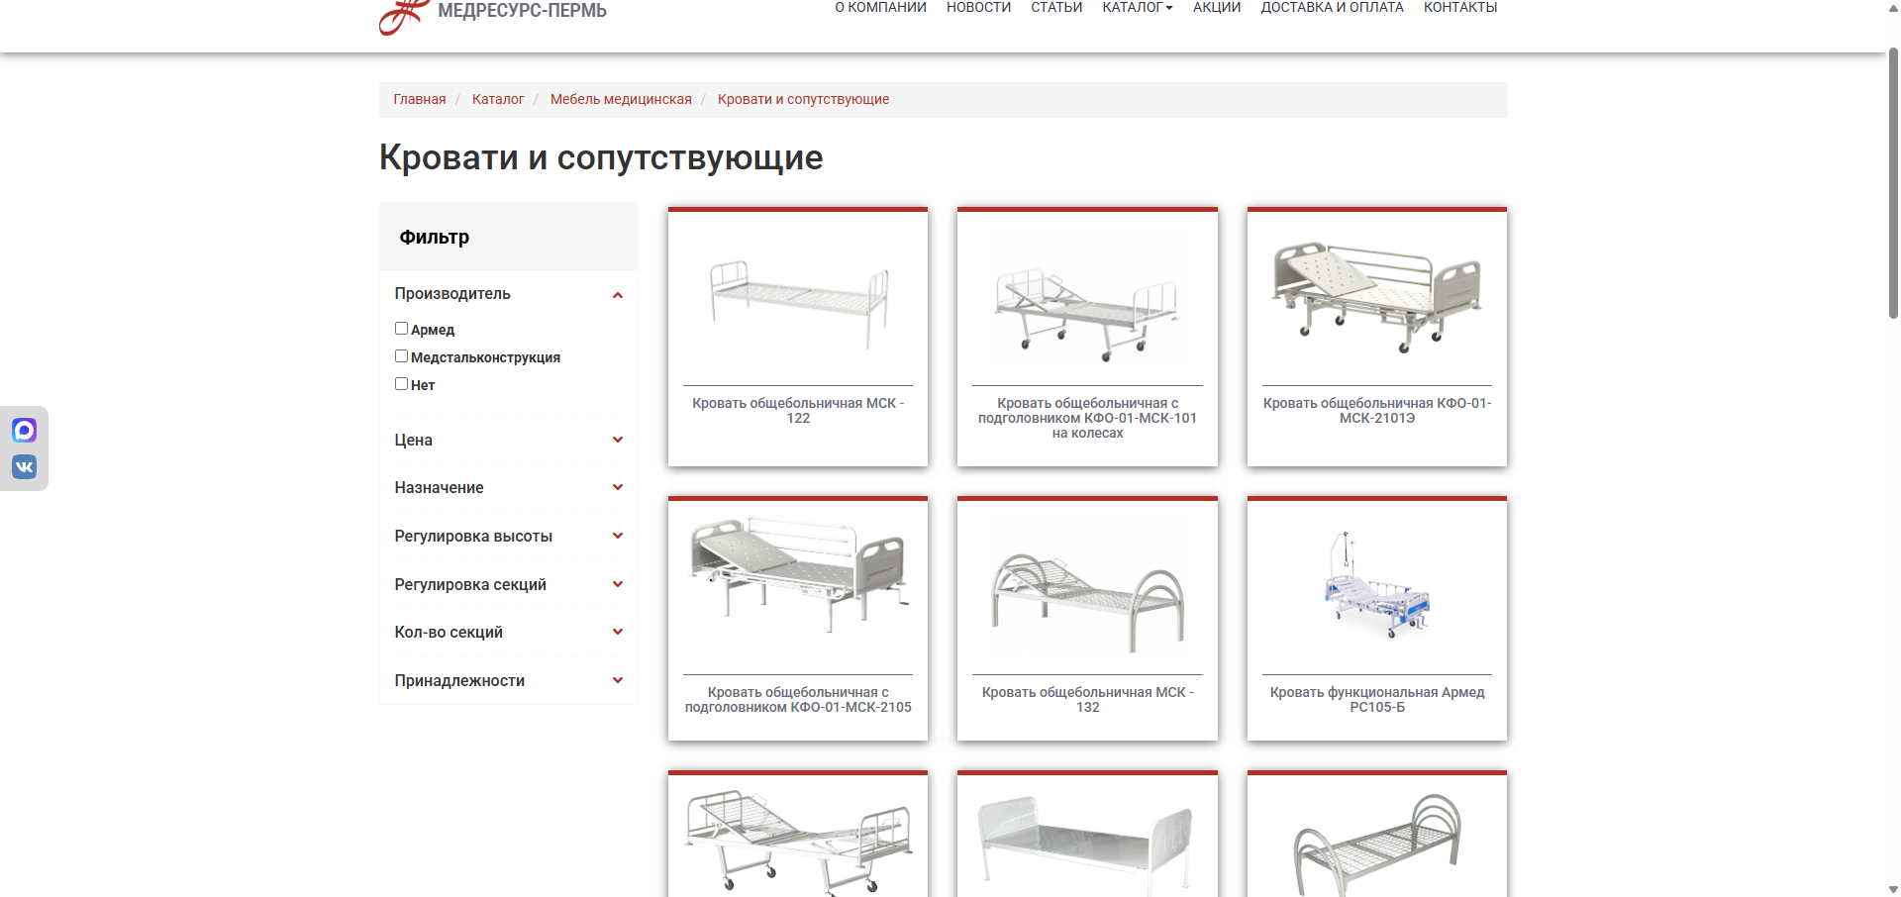Click the КФО-01-МСК-2101Э bed image

click(x=1377, y=298)
